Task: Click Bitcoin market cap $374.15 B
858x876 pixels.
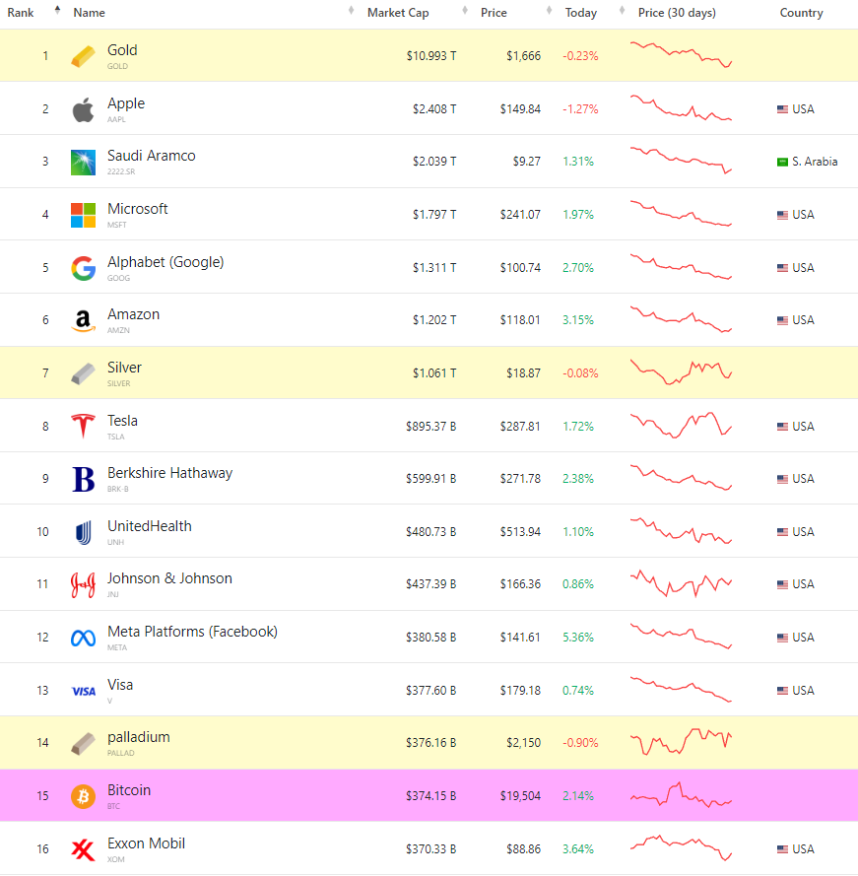Action: pos(430,795)
